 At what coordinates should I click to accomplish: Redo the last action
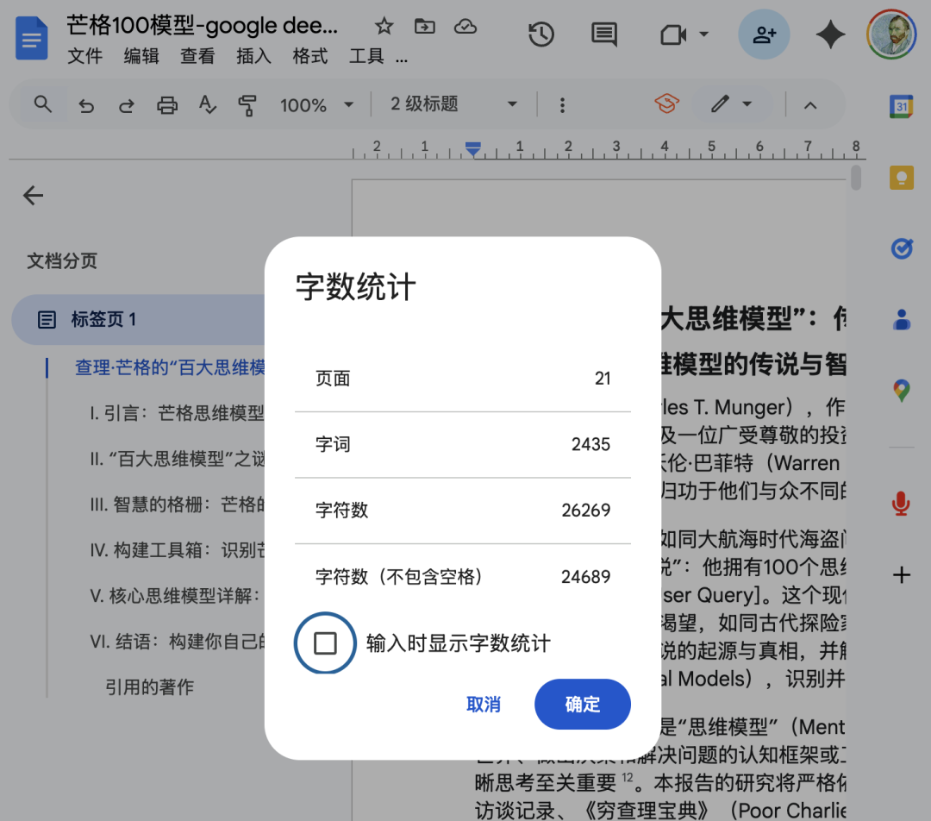tap(127, 106)
